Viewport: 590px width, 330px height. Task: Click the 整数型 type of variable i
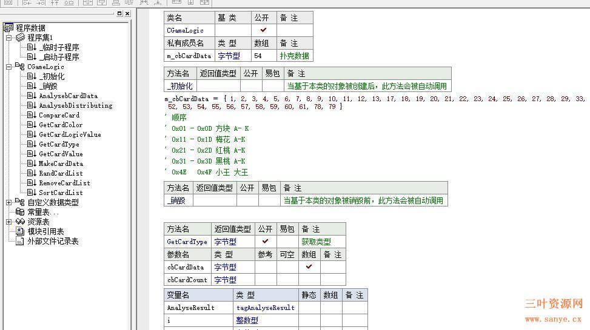266,320
